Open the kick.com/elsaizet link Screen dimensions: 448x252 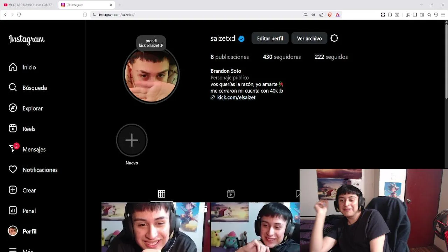tap(236, 98)
